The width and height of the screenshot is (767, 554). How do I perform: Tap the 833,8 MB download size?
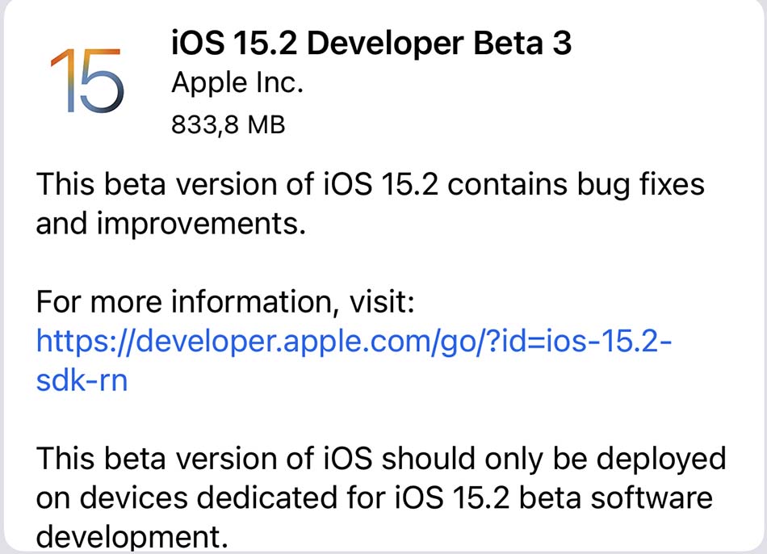[x=228, y=124]
